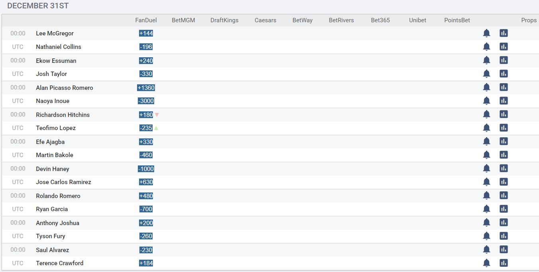Open the chart icon for Ryan Garcia
The height and width of the screenshot is (272, 539).
pos(504,209)
